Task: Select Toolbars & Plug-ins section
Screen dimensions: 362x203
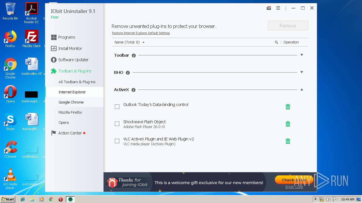Action: point(71,71)
